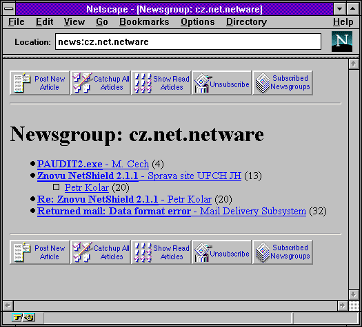Open the Edit menu
This screenshot has width=362, height=327.
[44, 22]
